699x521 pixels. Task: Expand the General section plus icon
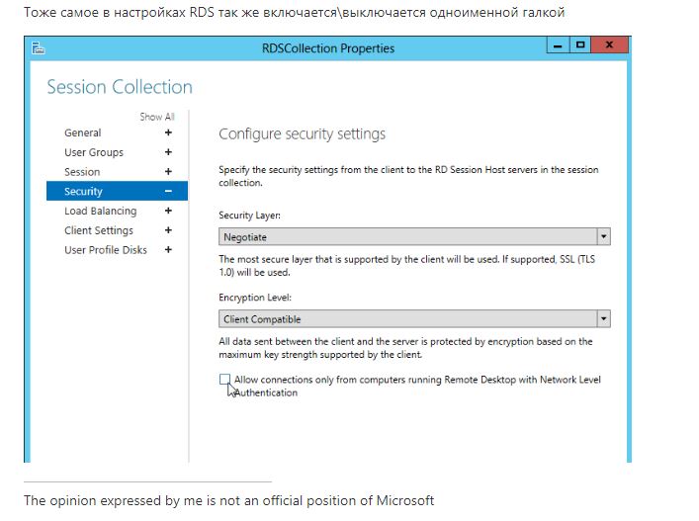click(x=168, y=132)
